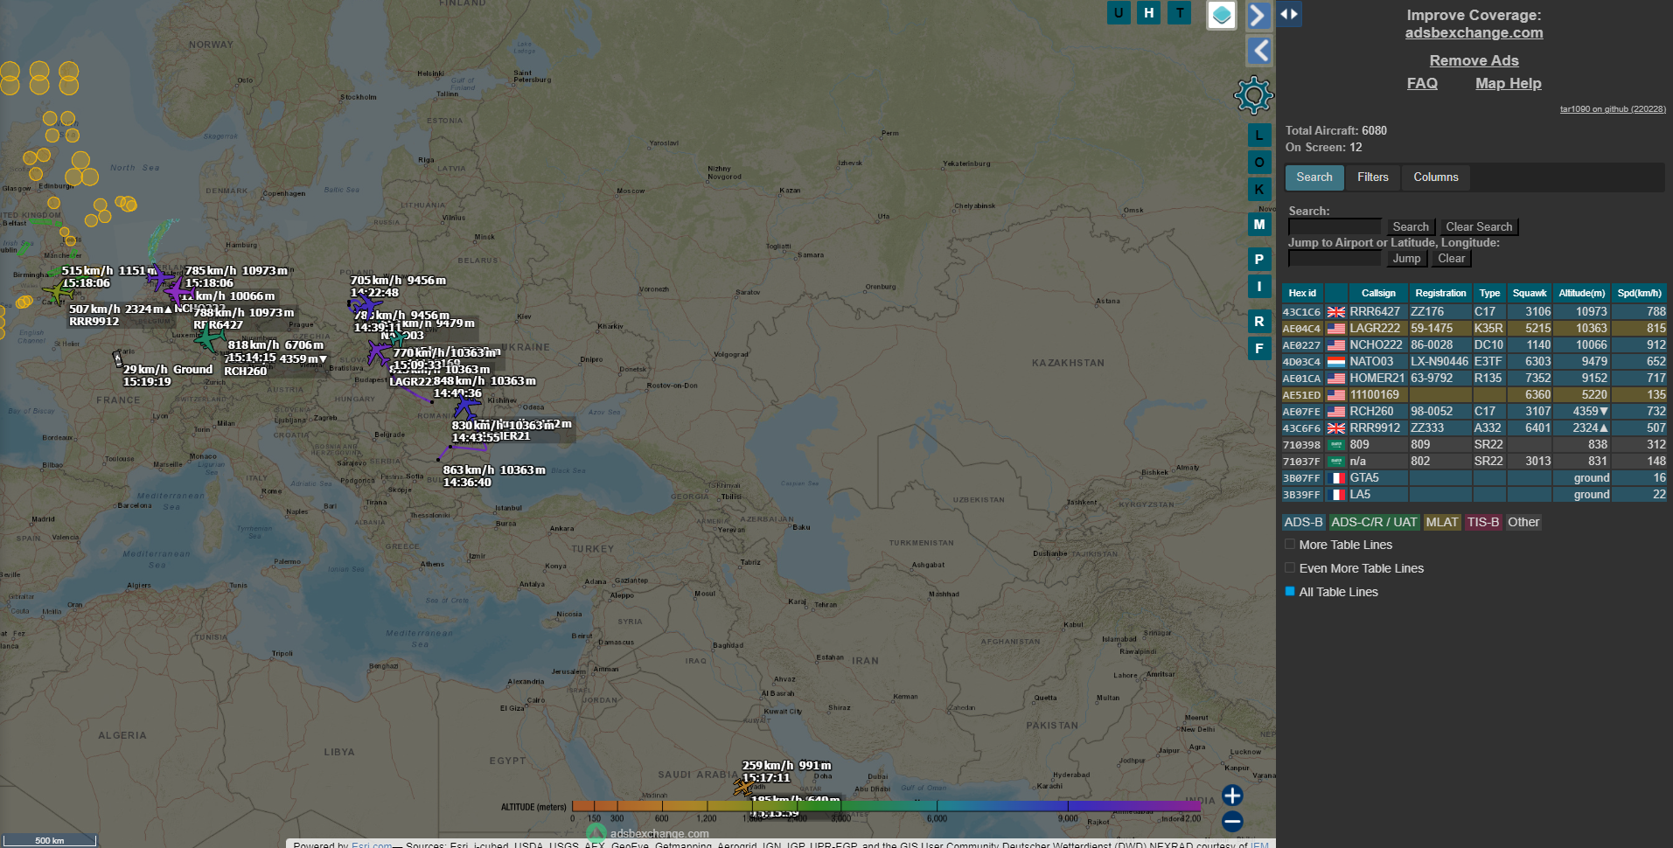Select the GTA5 aircraft row
Screen dimensions: 1673x848
pos(1474,478)
